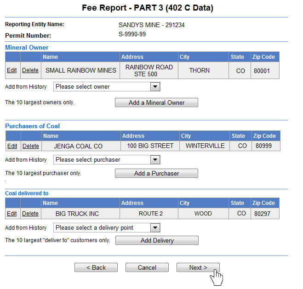
Task: Delete the BIG TRUCK INC delivery row
Action: point(30,214)
